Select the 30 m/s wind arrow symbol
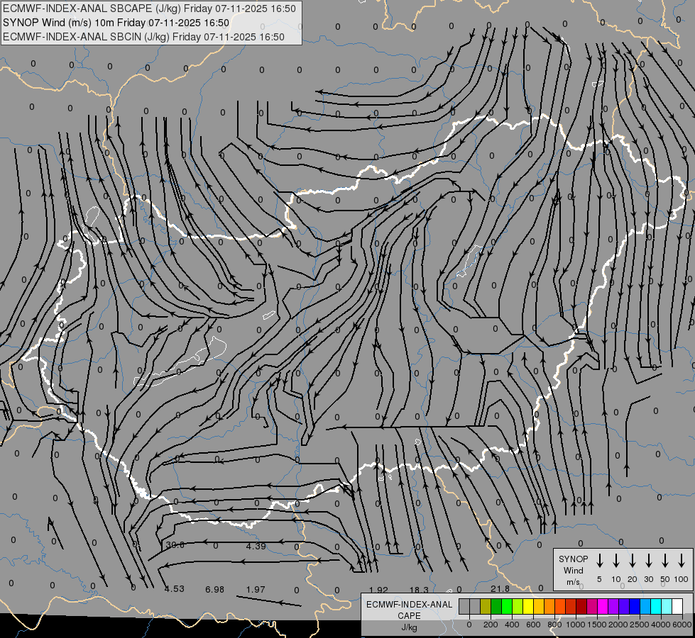The width and height of the screenshot is (695, 638). tap(648, 561)
